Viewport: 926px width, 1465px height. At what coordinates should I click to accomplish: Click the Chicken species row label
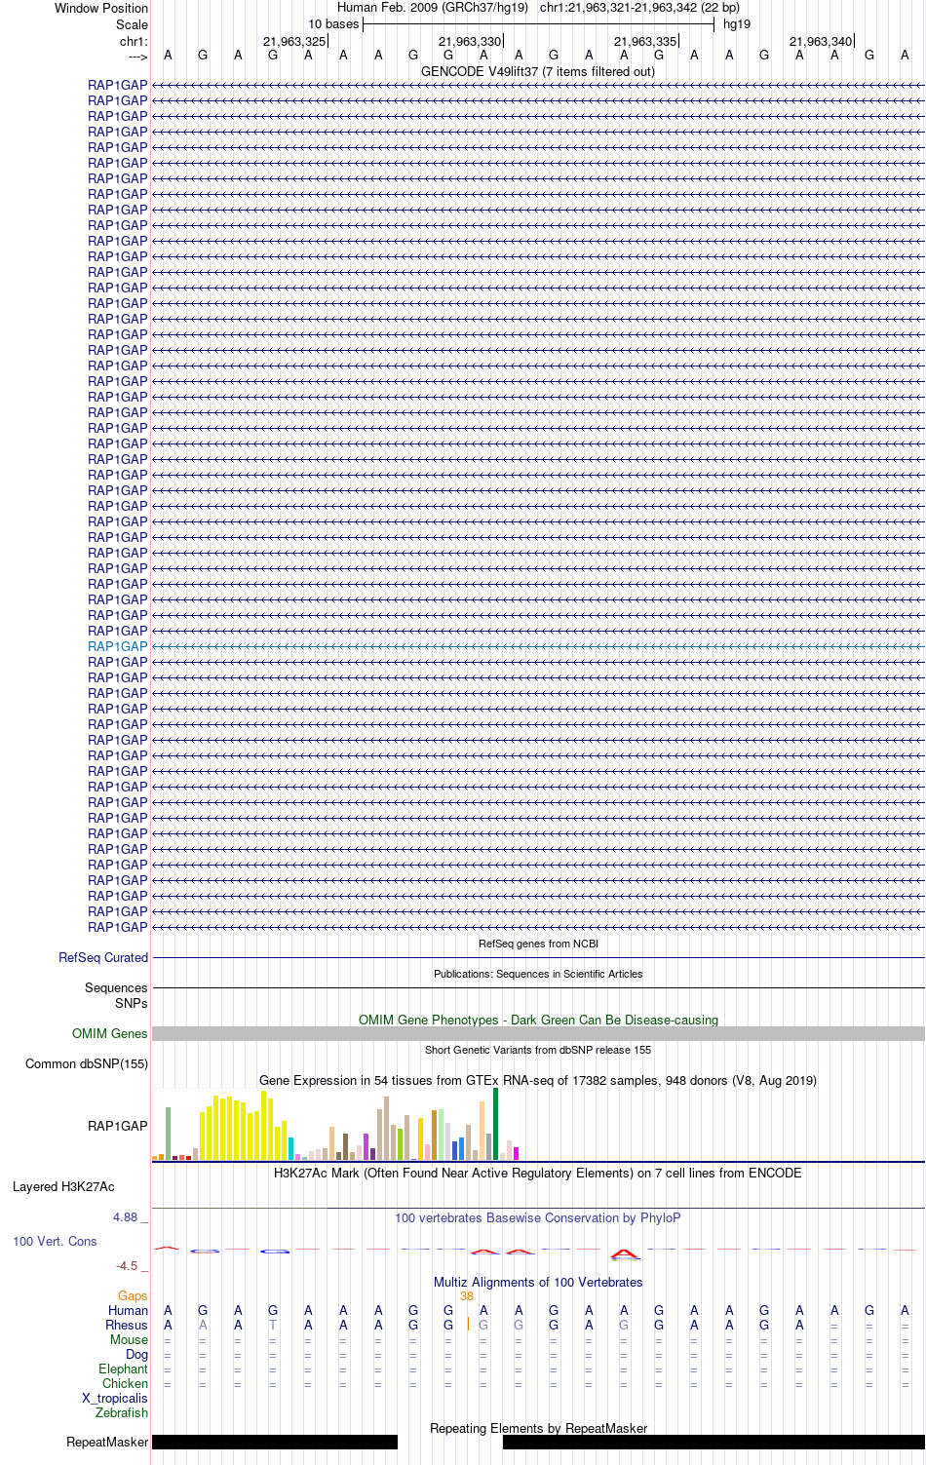point(125,1384)
